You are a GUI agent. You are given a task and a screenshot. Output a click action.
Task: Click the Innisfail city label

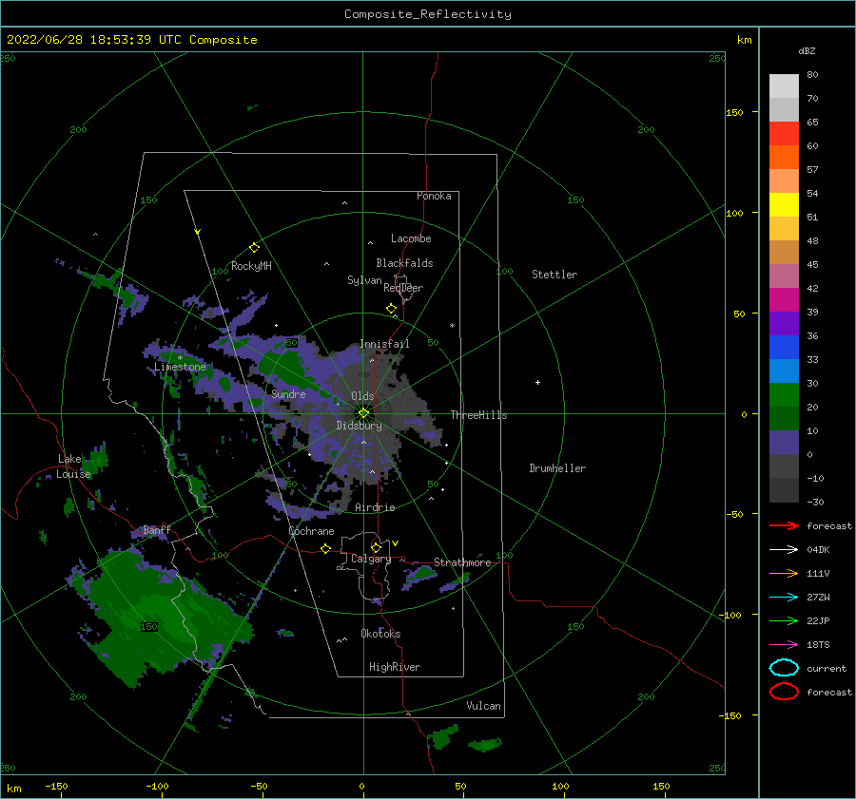(384, 344)
